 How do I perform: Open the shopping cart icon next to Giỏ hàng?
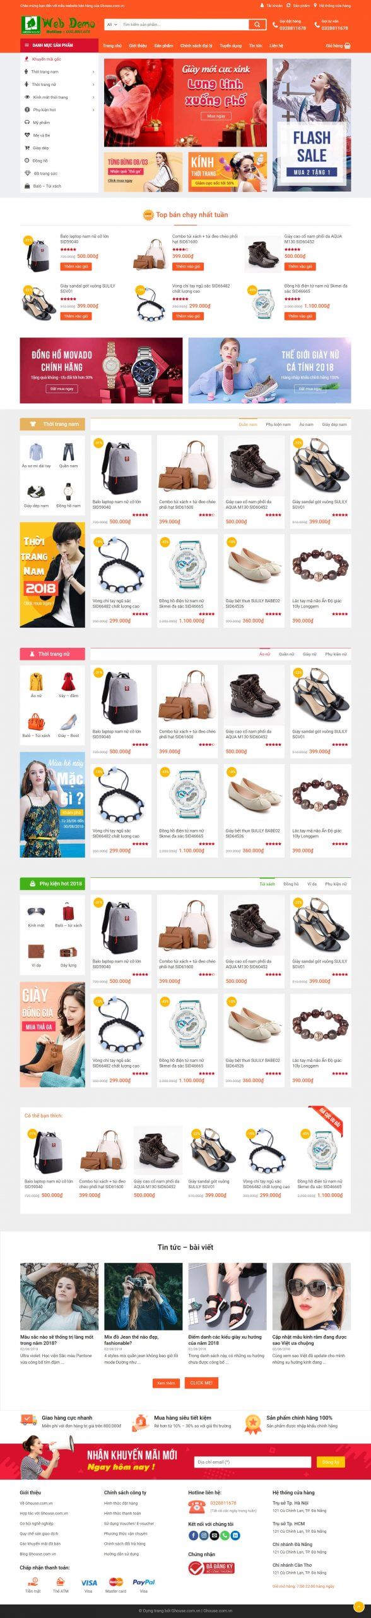(x=348, y=46)
